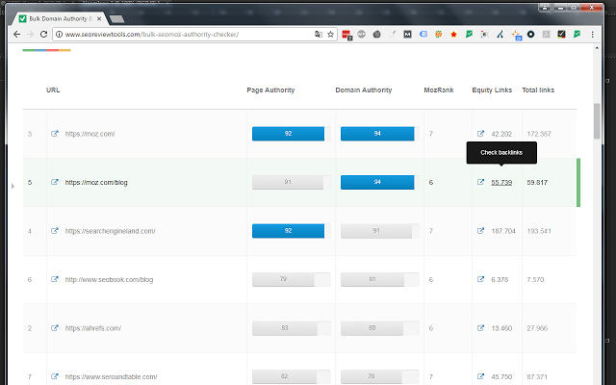
Task: Reload the current page
Action: 43,35
